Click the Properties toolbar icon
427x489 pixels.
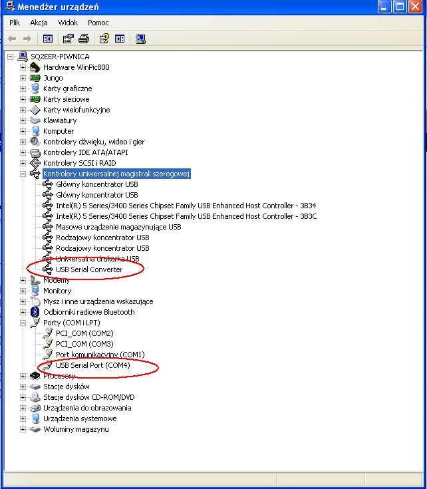[68, 39]
